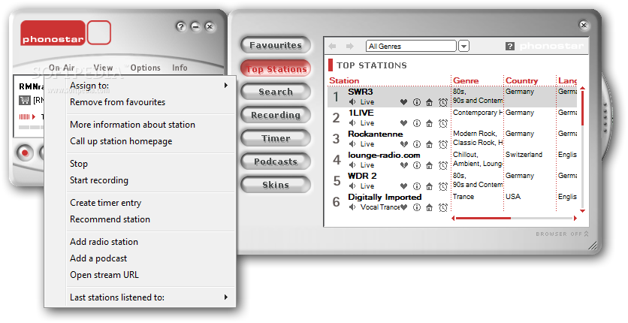This screenshot has width=628, height=323.
Task: Sort by Country column header
Action: [x=521, y=80]
